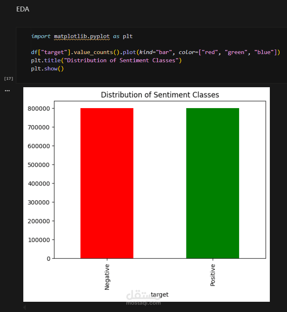The height and width of the screenshot is (312, 287).
Task: Click the target x-axis label
Action: [159, 294]
